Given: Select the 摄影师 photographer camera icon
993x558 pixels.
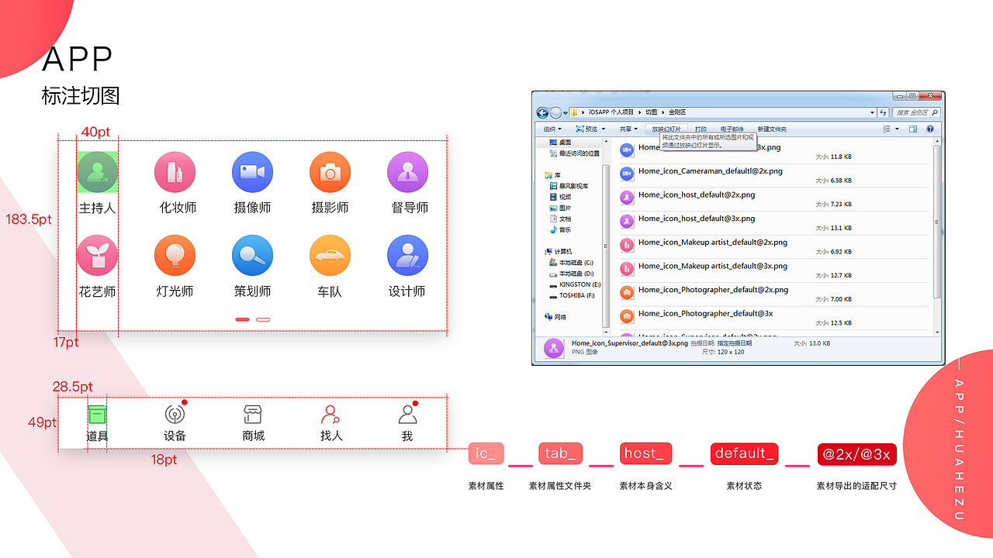Looking at the screenshot, I should [330, 171].
